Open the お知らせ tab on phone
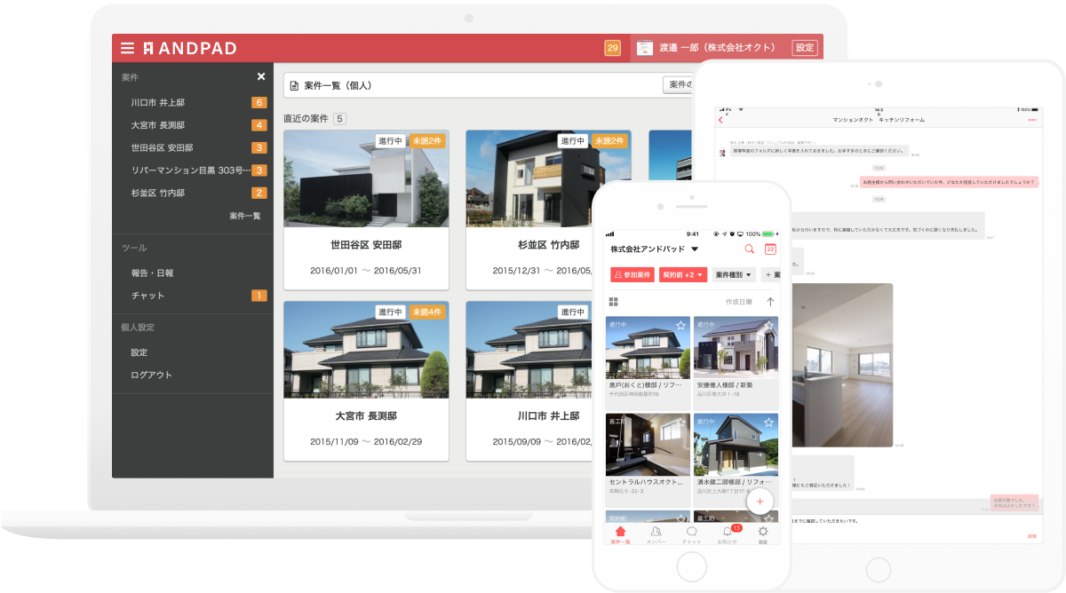 coord(728,533)
